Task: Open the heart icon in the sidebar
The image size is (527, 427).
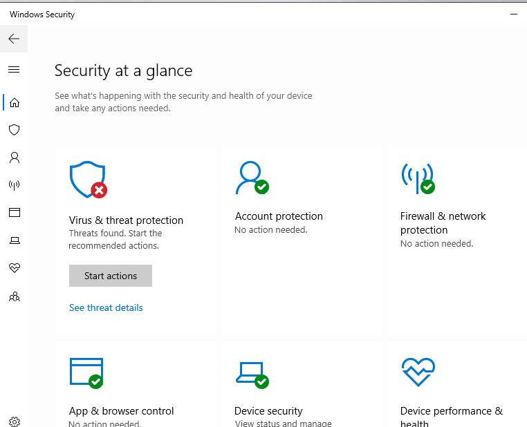Action: [x=15, y=267]
